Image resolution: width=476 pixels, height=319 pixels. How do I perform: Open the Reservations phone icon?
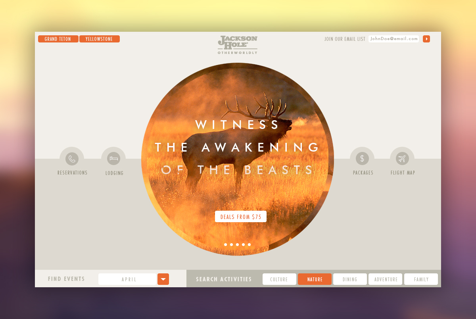[x=72, y=159]
